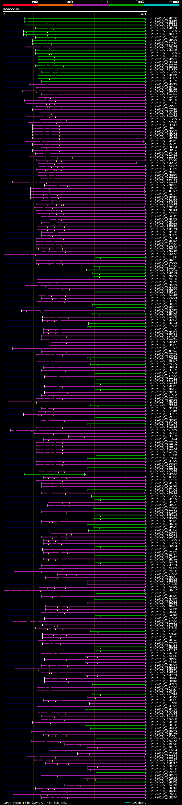Select the UniRef100_C7J214 label
The image size is (182, 805).
click(163, 204)
